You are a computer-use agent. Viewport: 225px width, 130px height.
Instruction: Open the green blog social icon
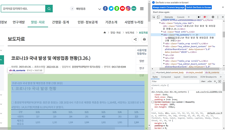pos(117,8)
